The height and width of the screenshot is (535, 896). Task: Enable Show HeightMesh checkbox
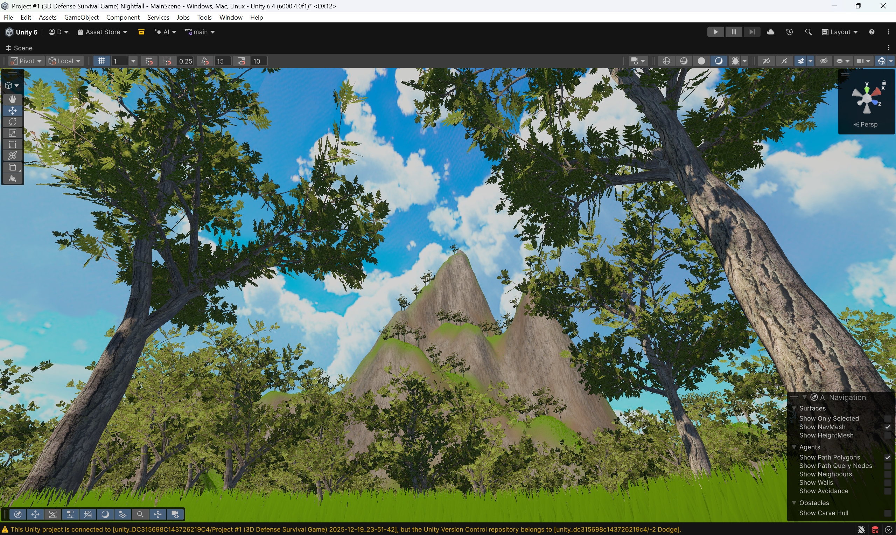(887, 435)
